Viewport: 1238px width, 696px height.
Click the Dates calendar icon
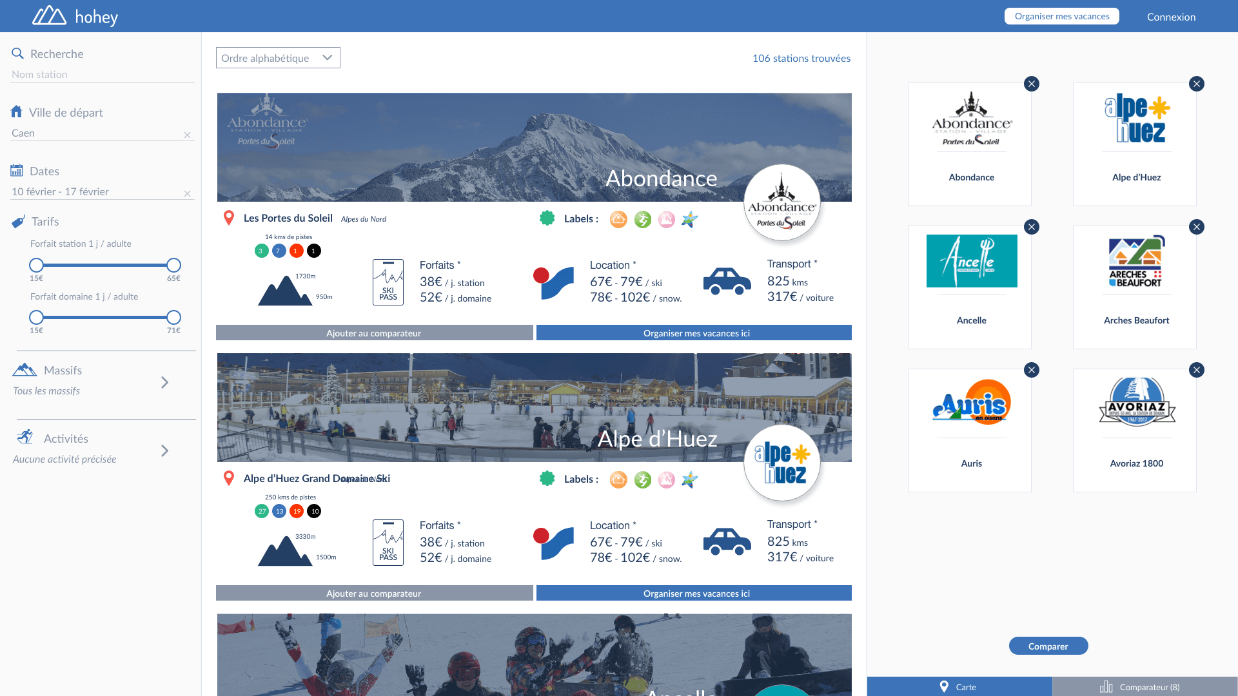click(17, 170)
